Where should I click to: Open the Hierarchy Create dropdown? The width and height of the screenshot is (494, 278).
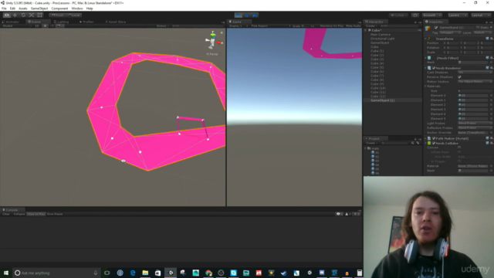pyautogui.click(x=371, y=25)
